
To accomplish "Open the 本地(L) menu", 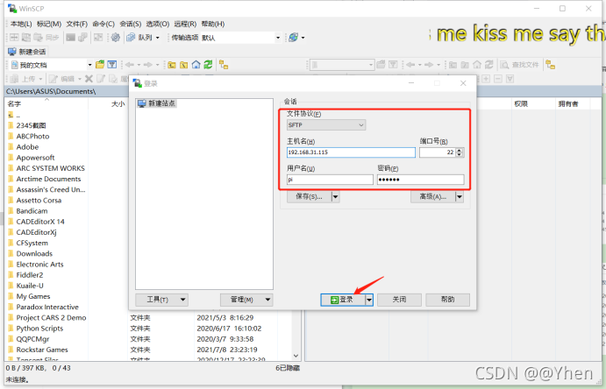I will pos(21,24).
